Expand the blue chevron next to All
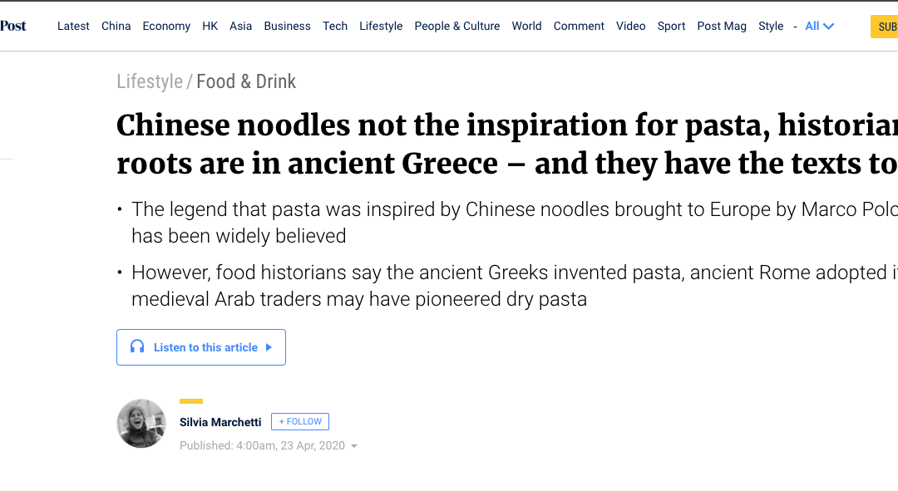 click(830, 26)
